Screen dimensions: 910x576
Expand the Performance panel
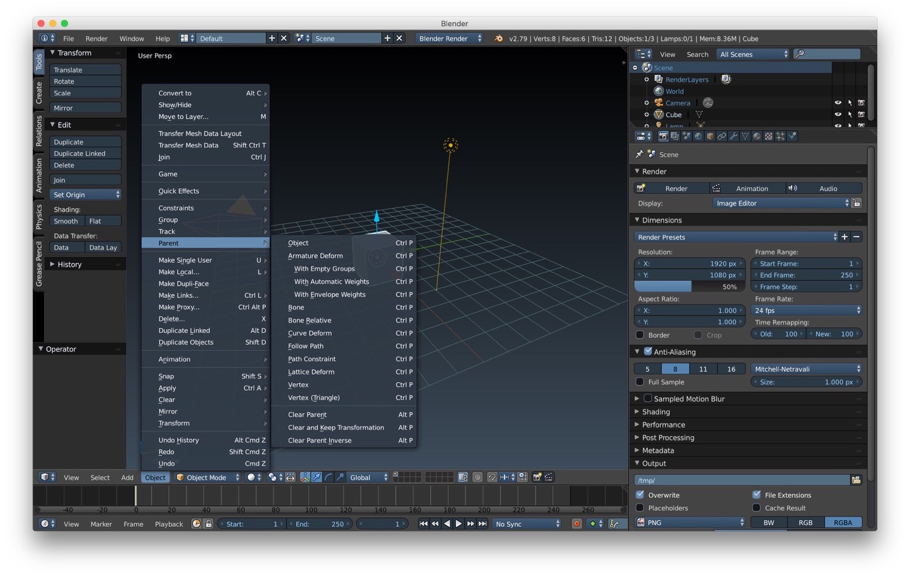663,424
